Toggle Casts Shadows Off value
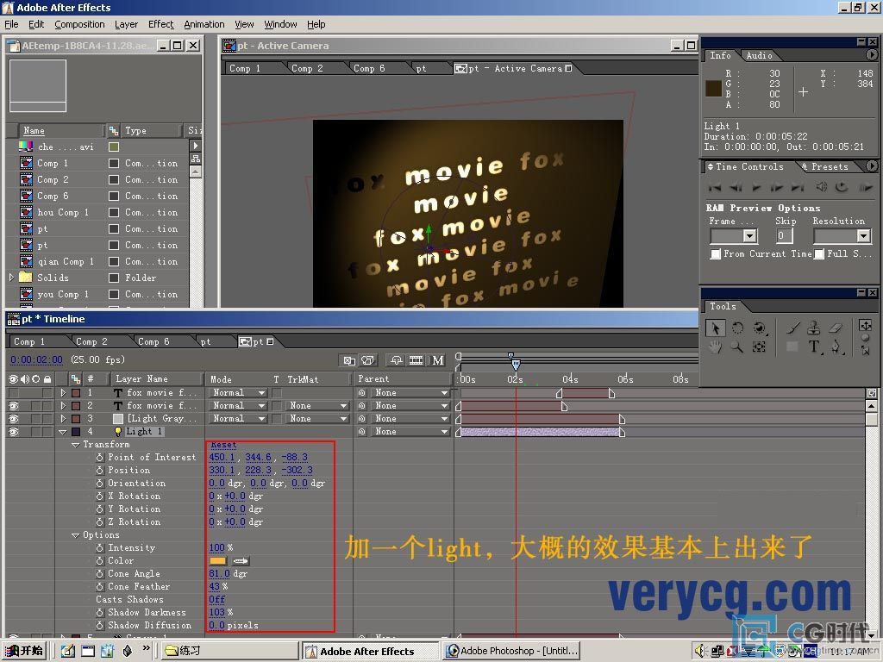Screen dimensions: 883x662 [x=216, y=600]
